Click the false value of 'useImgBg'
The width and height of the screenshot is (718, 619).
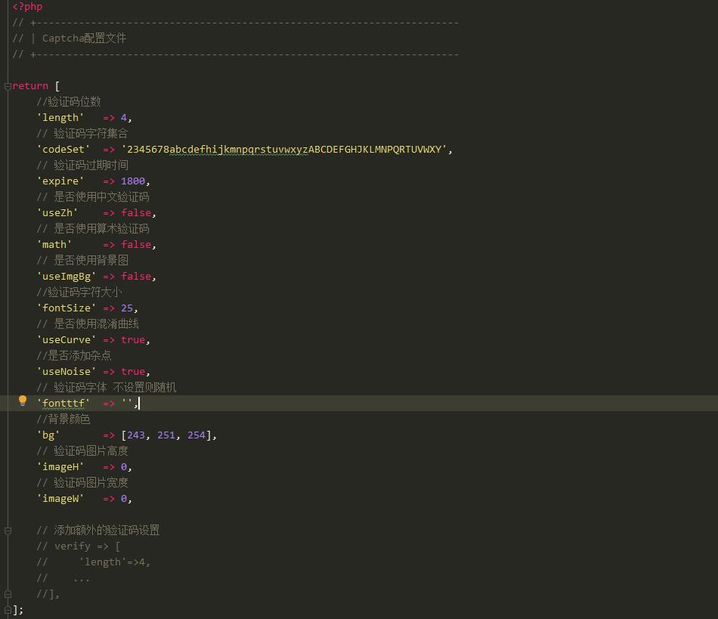[x=136, y=277]
